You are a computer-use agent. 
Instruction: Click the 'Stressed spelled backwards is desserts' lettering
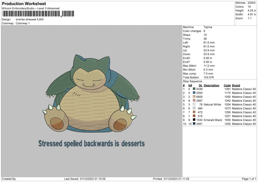pos(92,143)
